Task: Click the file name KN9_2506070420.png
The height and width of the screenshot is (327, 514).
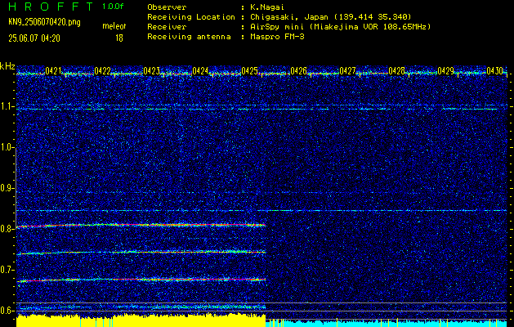Action: pyautogui.click(x=44, y=22)
